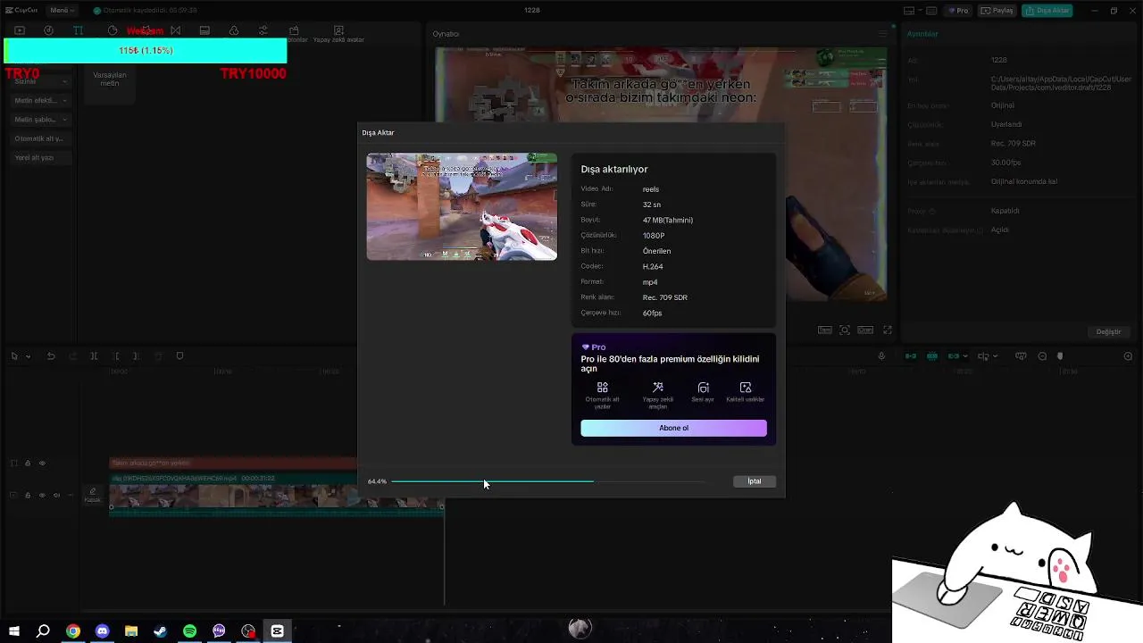Open the adjustments sliders tab icon
The image size is (1143, 643).
click(263, 30)
